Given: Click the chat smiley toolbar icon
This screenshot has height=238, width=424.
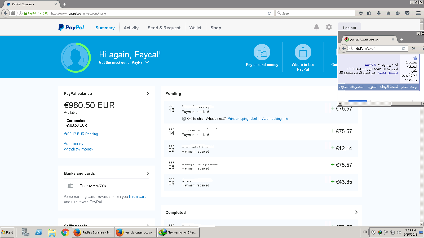Looking at the screenshot, I should point(397,13).
